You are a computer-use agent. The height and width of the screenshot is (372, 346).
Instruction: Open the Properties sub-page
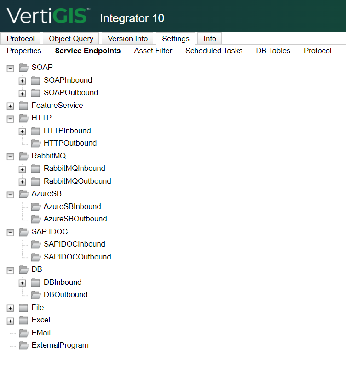[24, 51]
